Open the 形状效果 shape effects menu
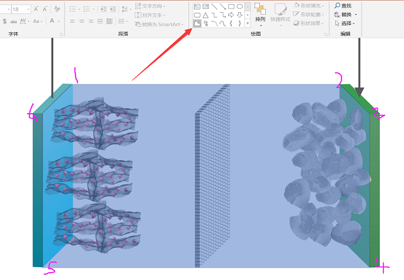Viewport: 404px width, 280px height. (305, 22)
